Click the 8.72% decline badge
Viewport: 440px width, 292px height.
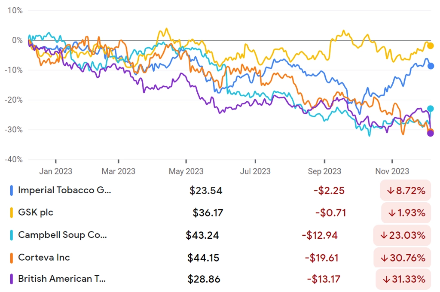pos(406,191)
